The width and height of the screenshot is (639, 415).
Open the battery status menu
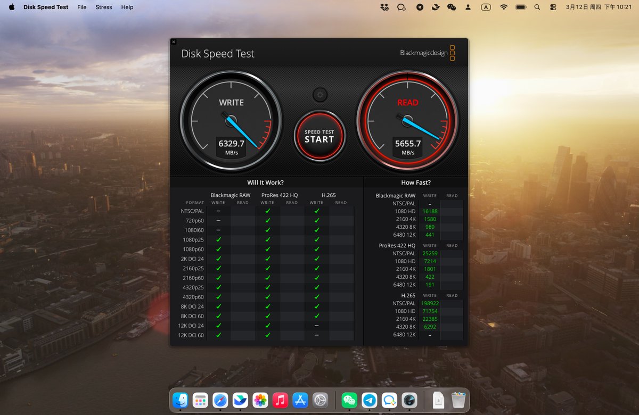coord(520,7)
